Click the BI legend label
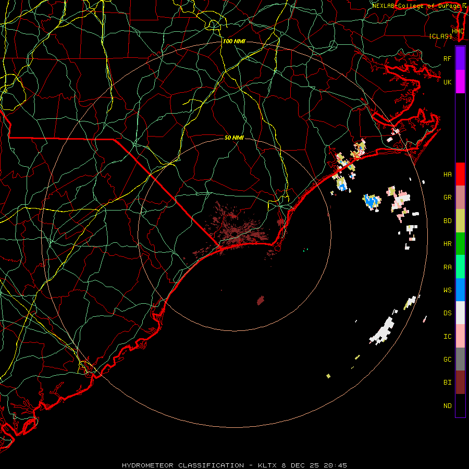Viewport: 469px width, 469px height. [x=447, y=382]
